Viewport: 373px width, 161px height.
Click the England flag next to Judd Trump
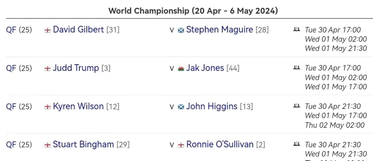point(47,69)
